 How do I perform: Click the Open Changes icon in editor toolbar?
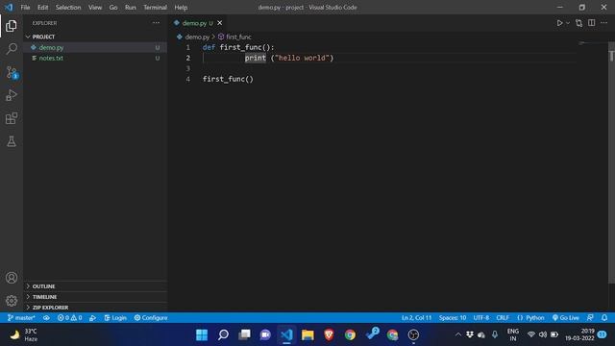pyautogui.click(x=578, y=23)
